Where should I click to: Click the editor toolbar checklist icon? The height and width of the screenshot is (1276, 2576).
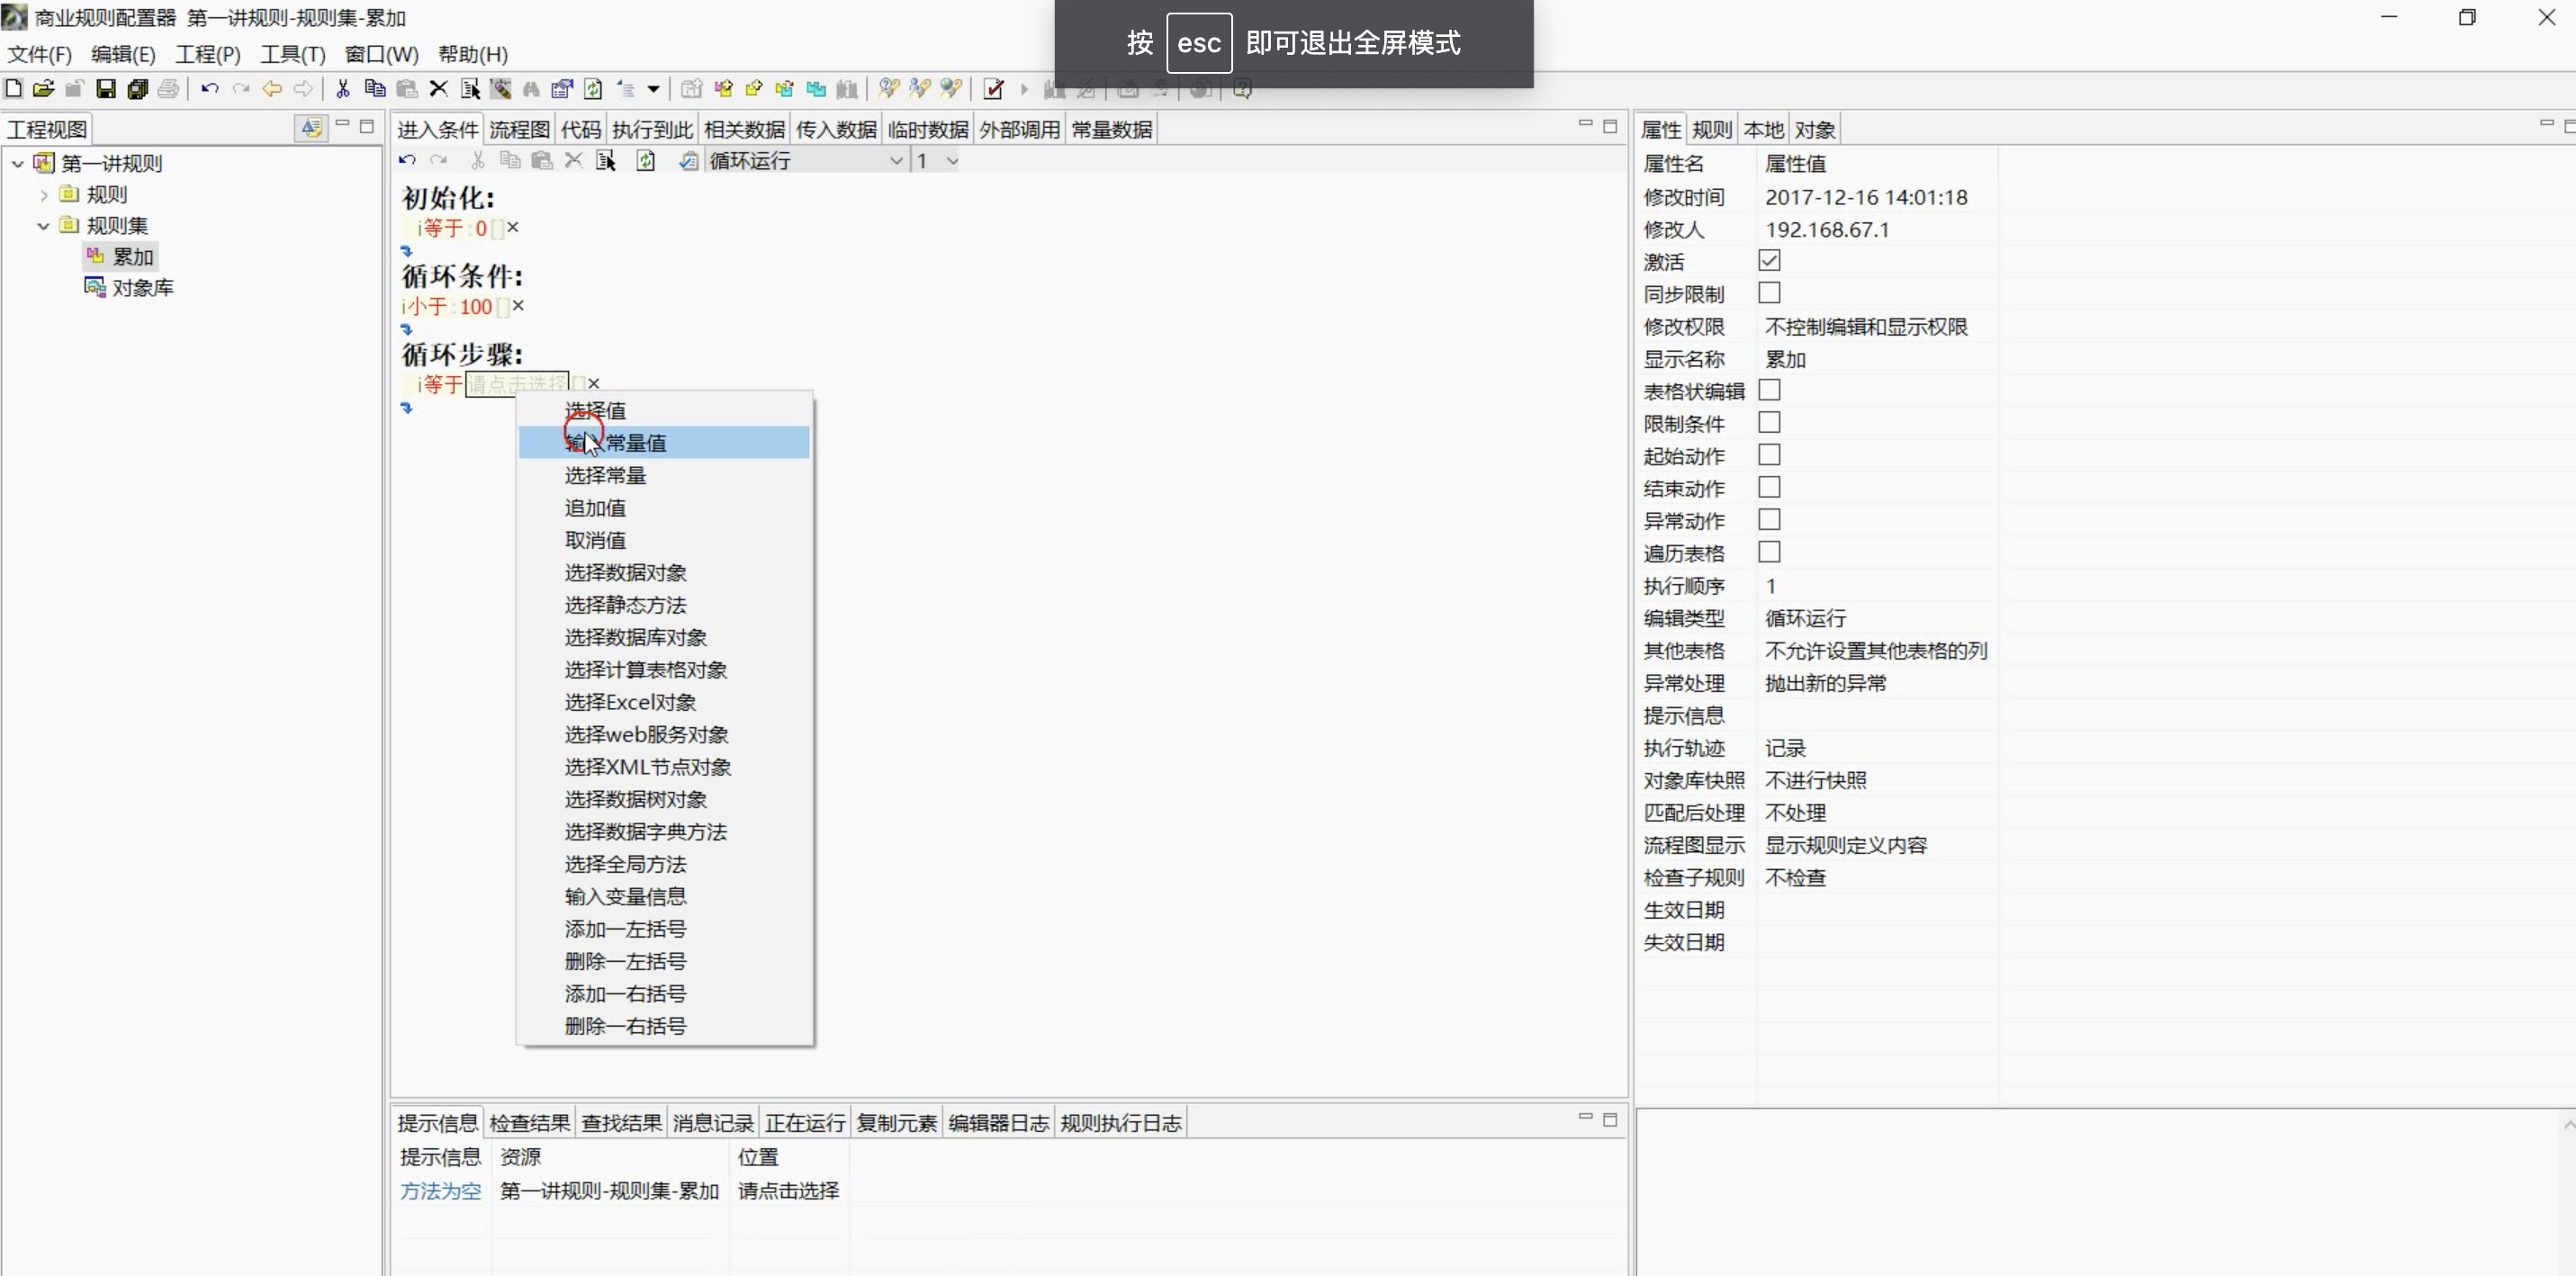point(688,160)
